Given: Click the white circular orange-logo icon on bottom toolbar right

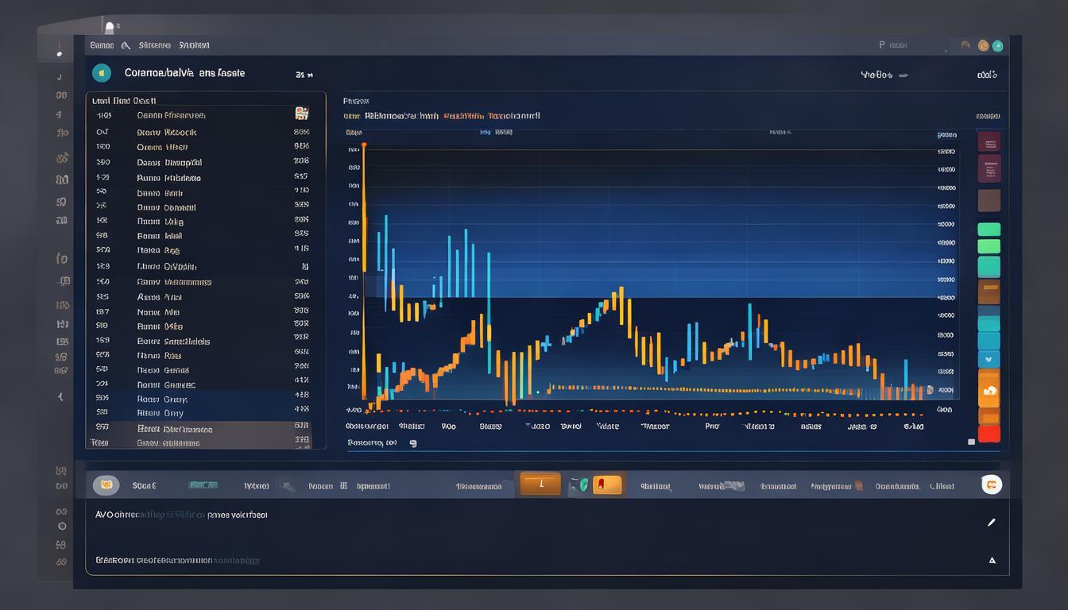Looking at the screenshot, I should coord(992,485).
